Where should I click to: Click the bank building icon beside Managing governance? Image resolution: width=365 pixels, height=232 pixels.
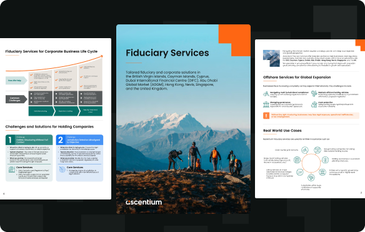(266, 104)
